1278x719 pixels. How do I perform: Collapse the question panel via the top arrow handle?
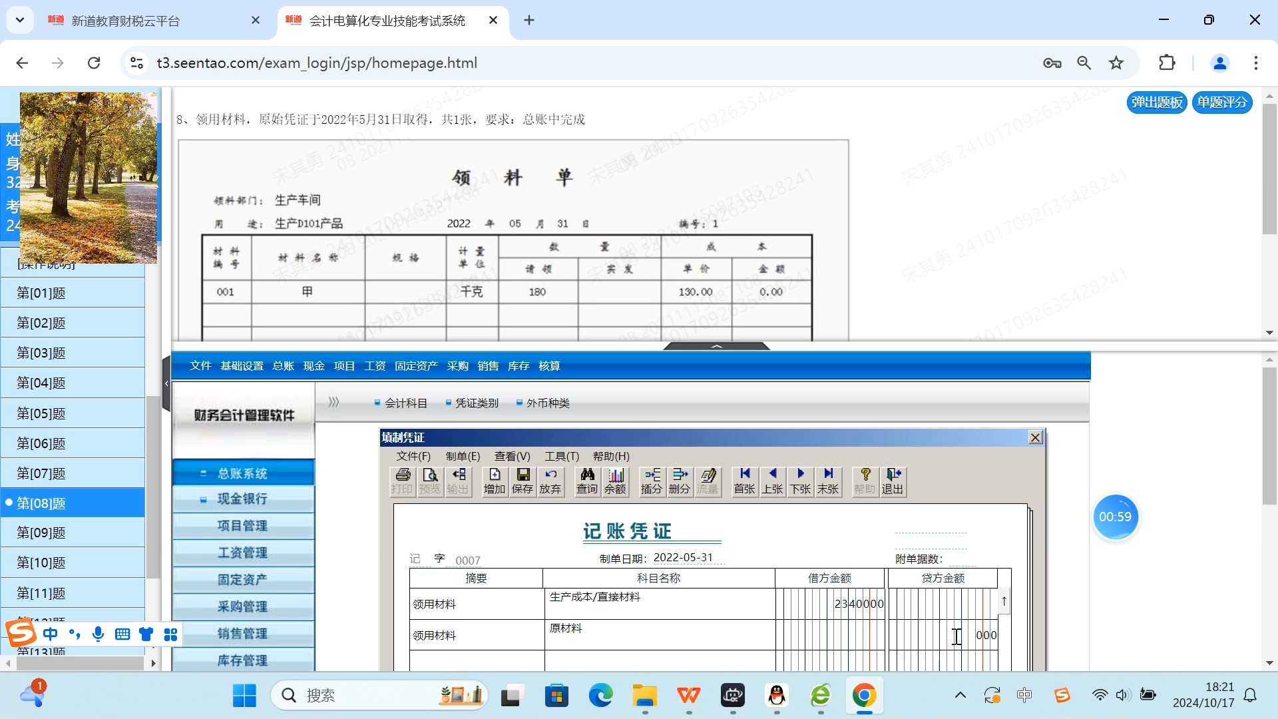717,346
